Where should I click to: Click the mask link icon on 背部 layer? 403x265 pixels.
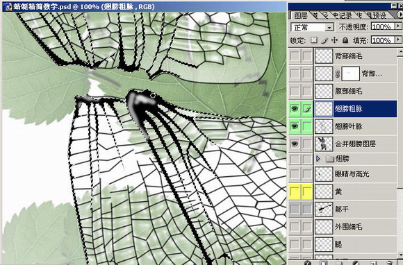(338, 74)
